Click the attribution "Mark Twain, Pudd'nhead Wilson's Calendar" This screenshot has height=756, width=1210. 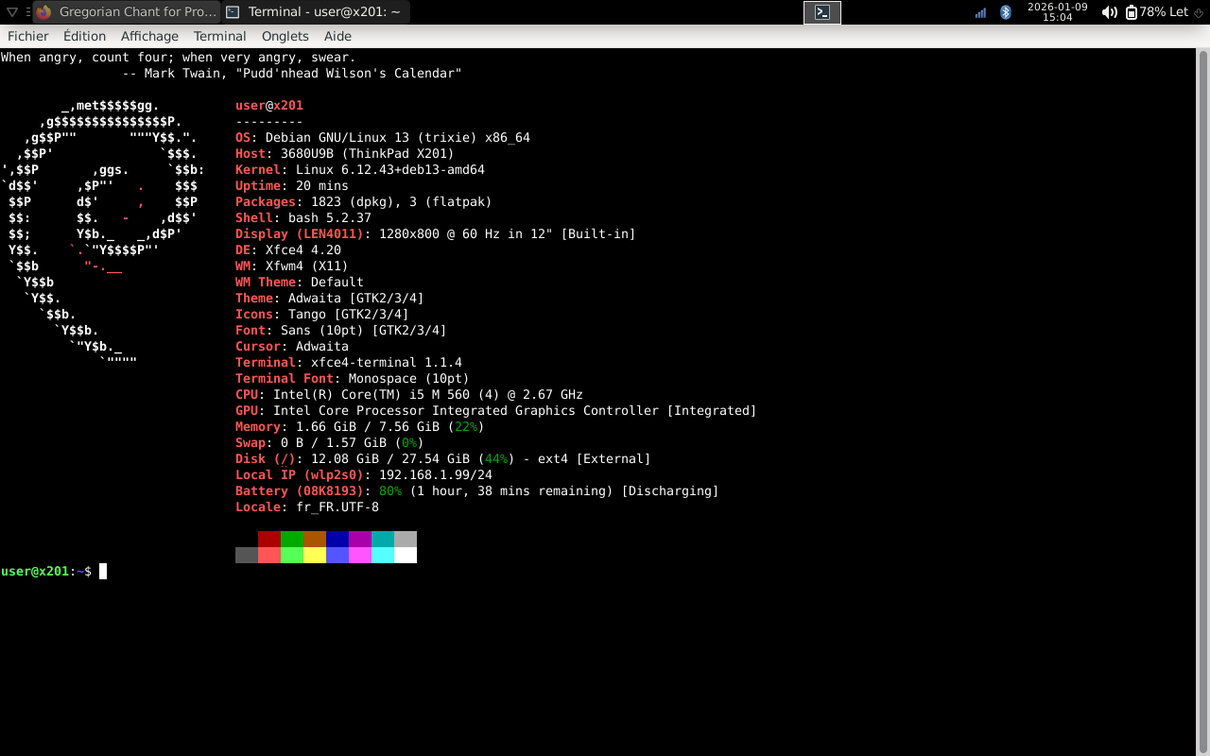[x=303, y=74]
